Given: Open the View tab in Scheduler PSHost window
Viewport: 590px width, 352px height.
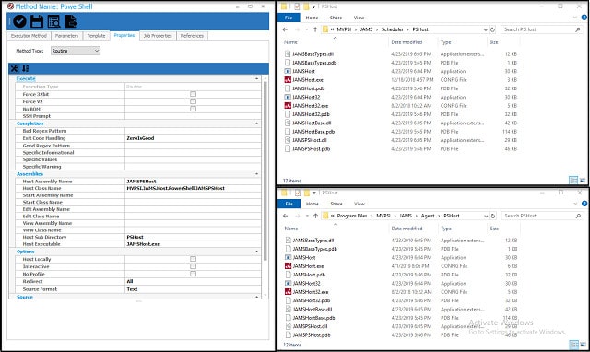Looking at the screenshot, I should point(359,18).
